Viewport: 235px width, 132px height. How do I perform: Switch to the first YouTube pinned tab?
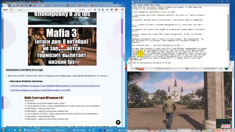pos(18,5)
